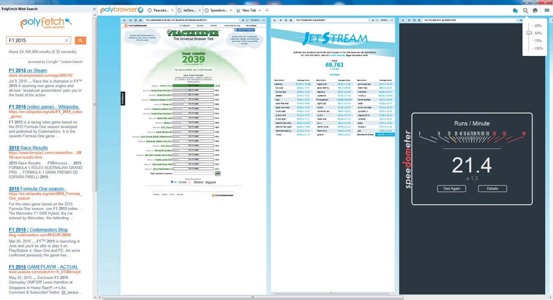Reload the JetStream pane
The height and width of the screenshot is (300, 553).
tap(286, 20)
